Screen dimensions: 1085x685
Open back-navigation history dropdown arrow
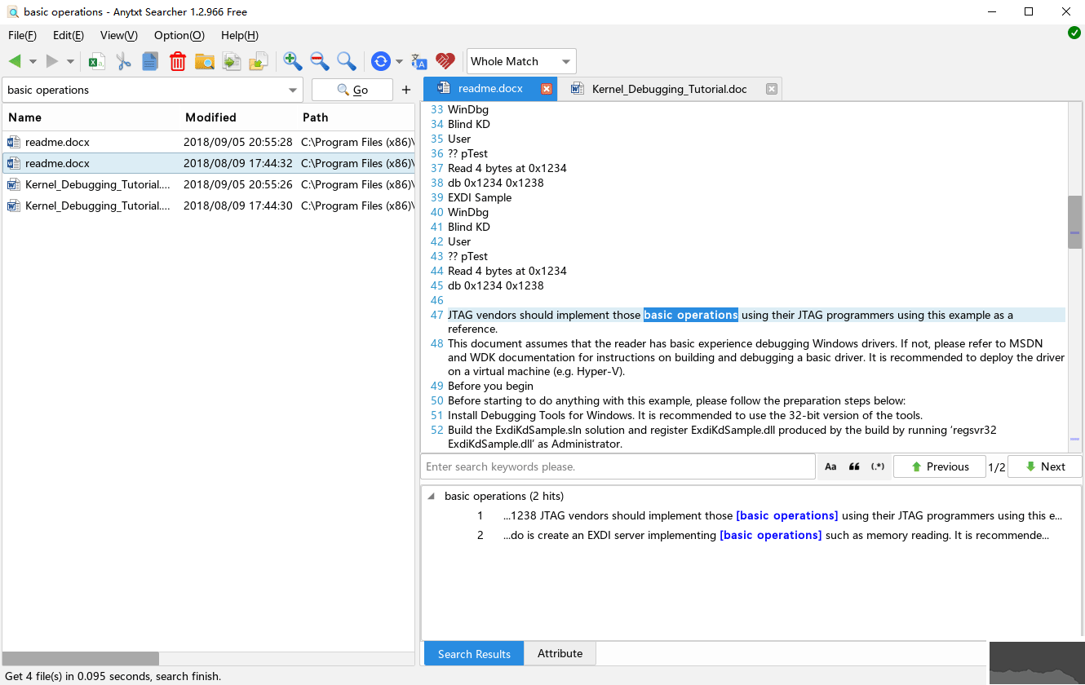(32, 61)
